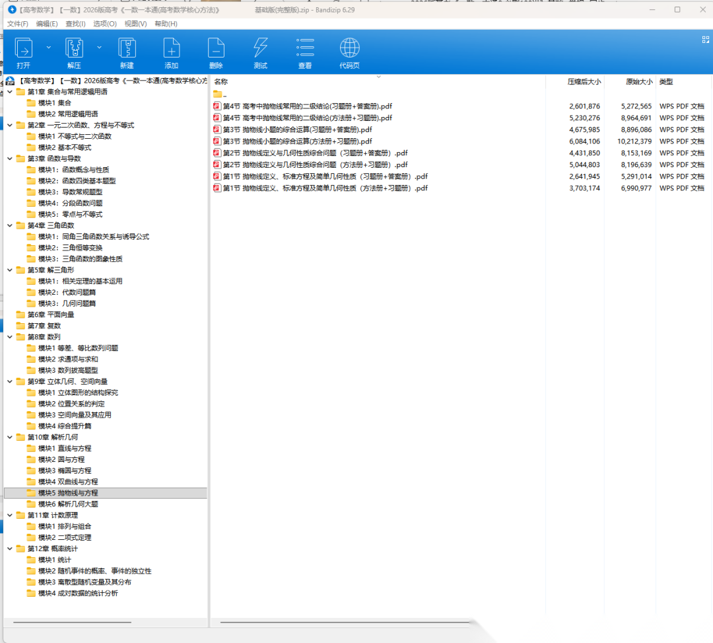Click the Code page (代码页) globe icon

(x=349, y=48)
